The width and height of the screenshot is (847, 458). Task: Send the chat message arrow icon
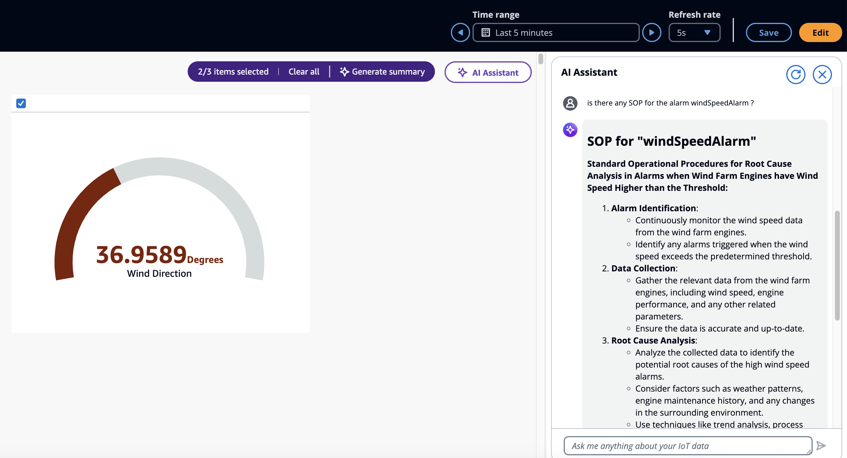point(821,445)
